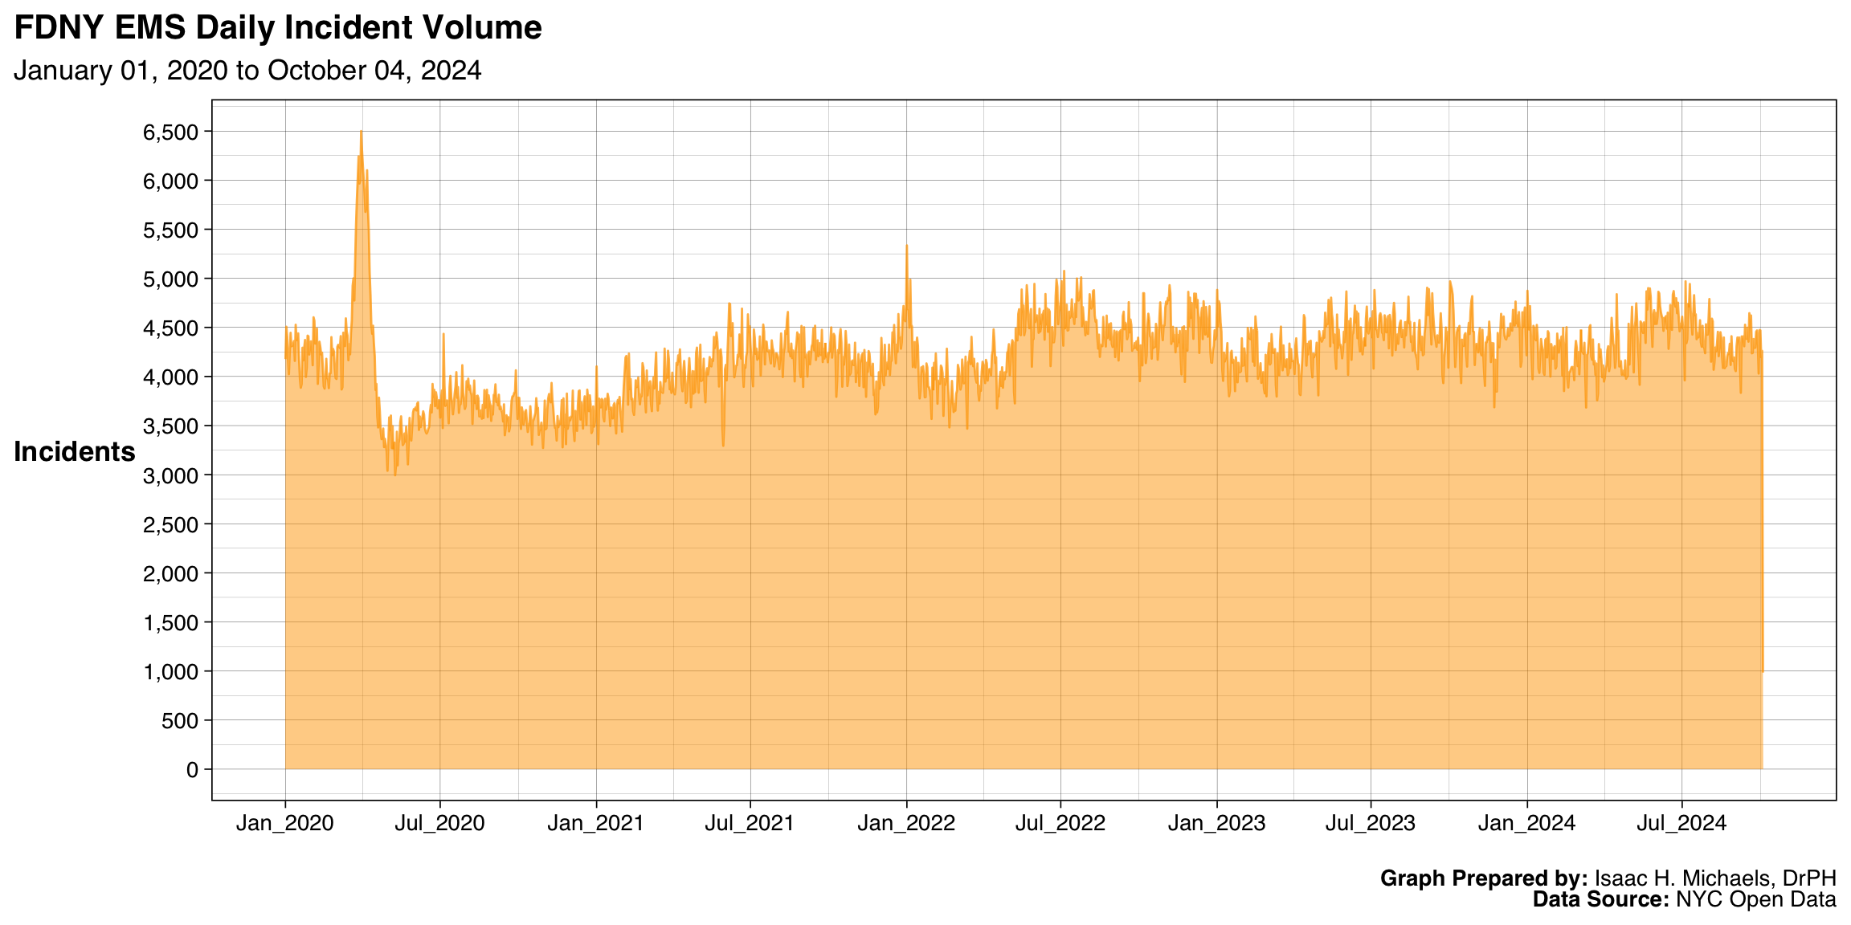Click the 6,500 y-axis tick label

pos(170,132)
